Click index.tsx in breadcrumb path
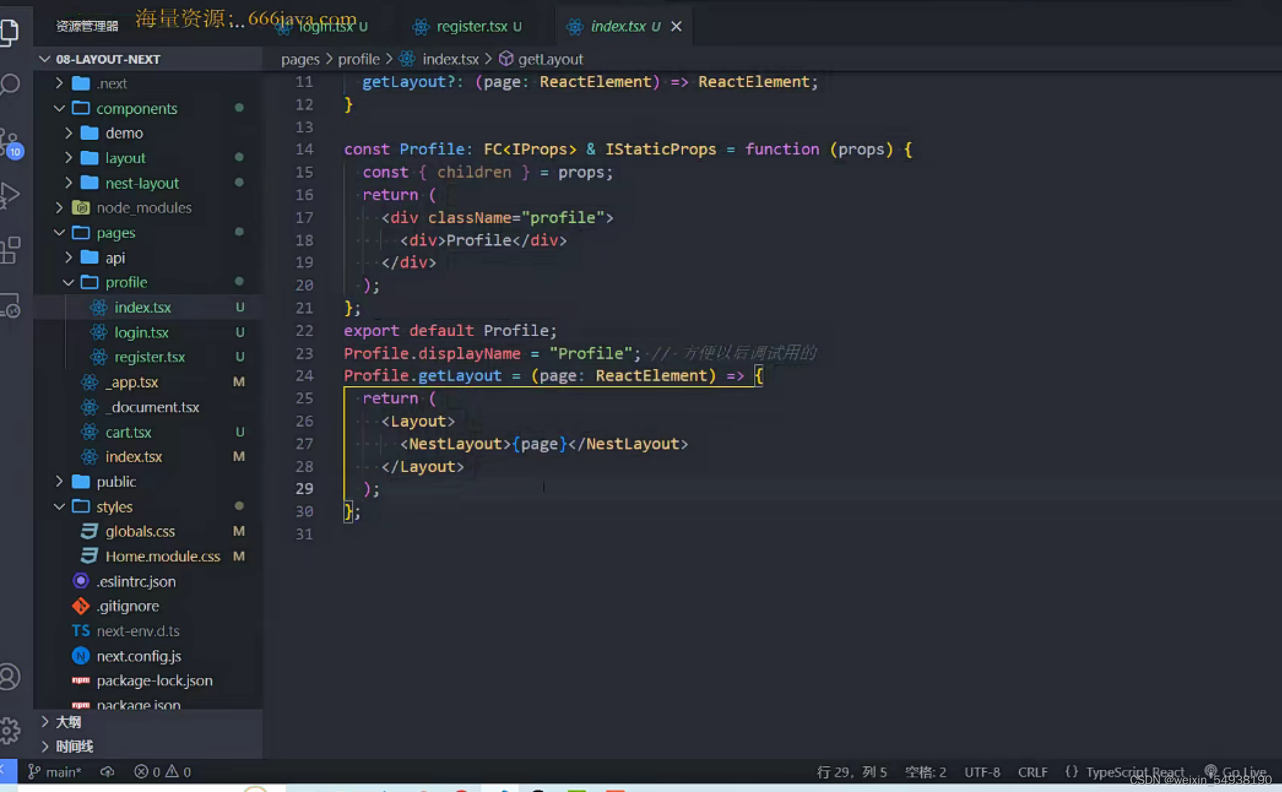This screenshot has height=792, width=1282. [440, 59]
